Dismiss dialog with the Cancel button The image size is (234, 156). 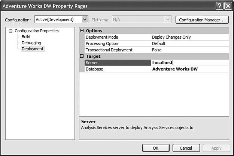click(186, 148)
